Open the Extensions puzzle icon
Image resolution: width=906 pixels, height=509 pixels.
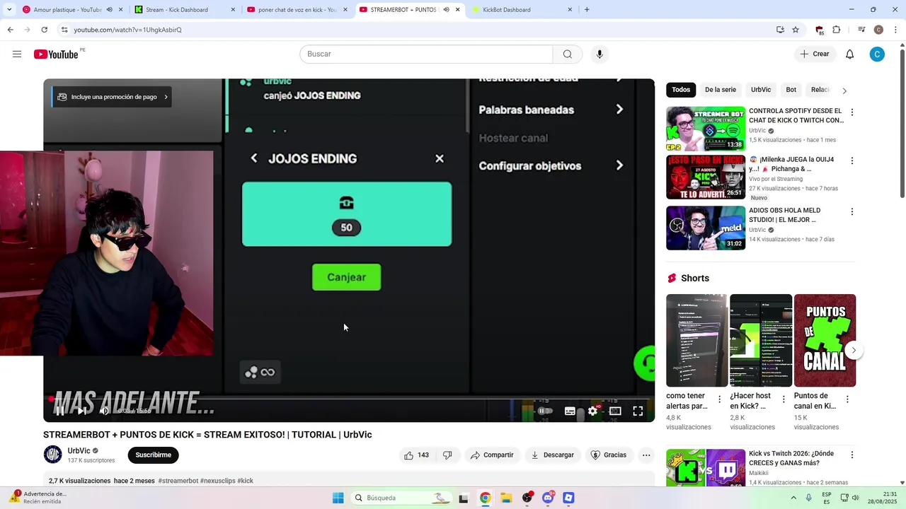(x=837, y=30)
